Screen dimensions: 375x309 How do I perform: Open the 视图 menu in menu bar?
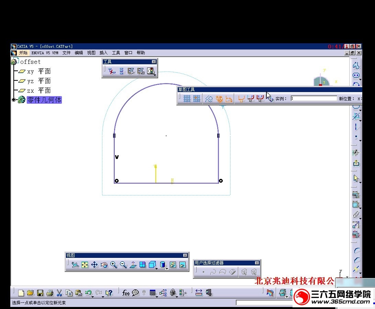click(91, 53)
